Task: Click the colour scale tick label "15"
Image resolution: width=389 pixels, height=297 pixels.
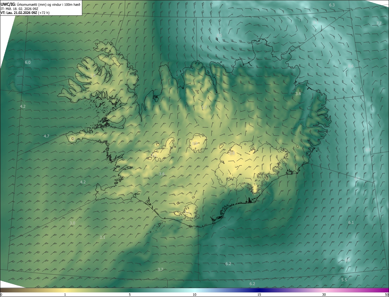Action: (x=259, y=295)
